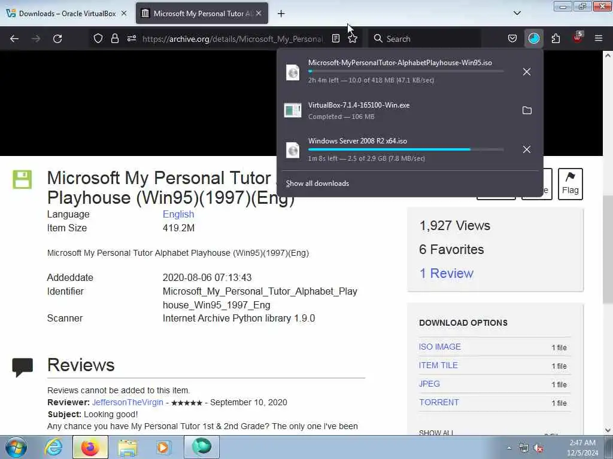
Task: Show VirtualBox installer in folder
Action: click(527, 111)
